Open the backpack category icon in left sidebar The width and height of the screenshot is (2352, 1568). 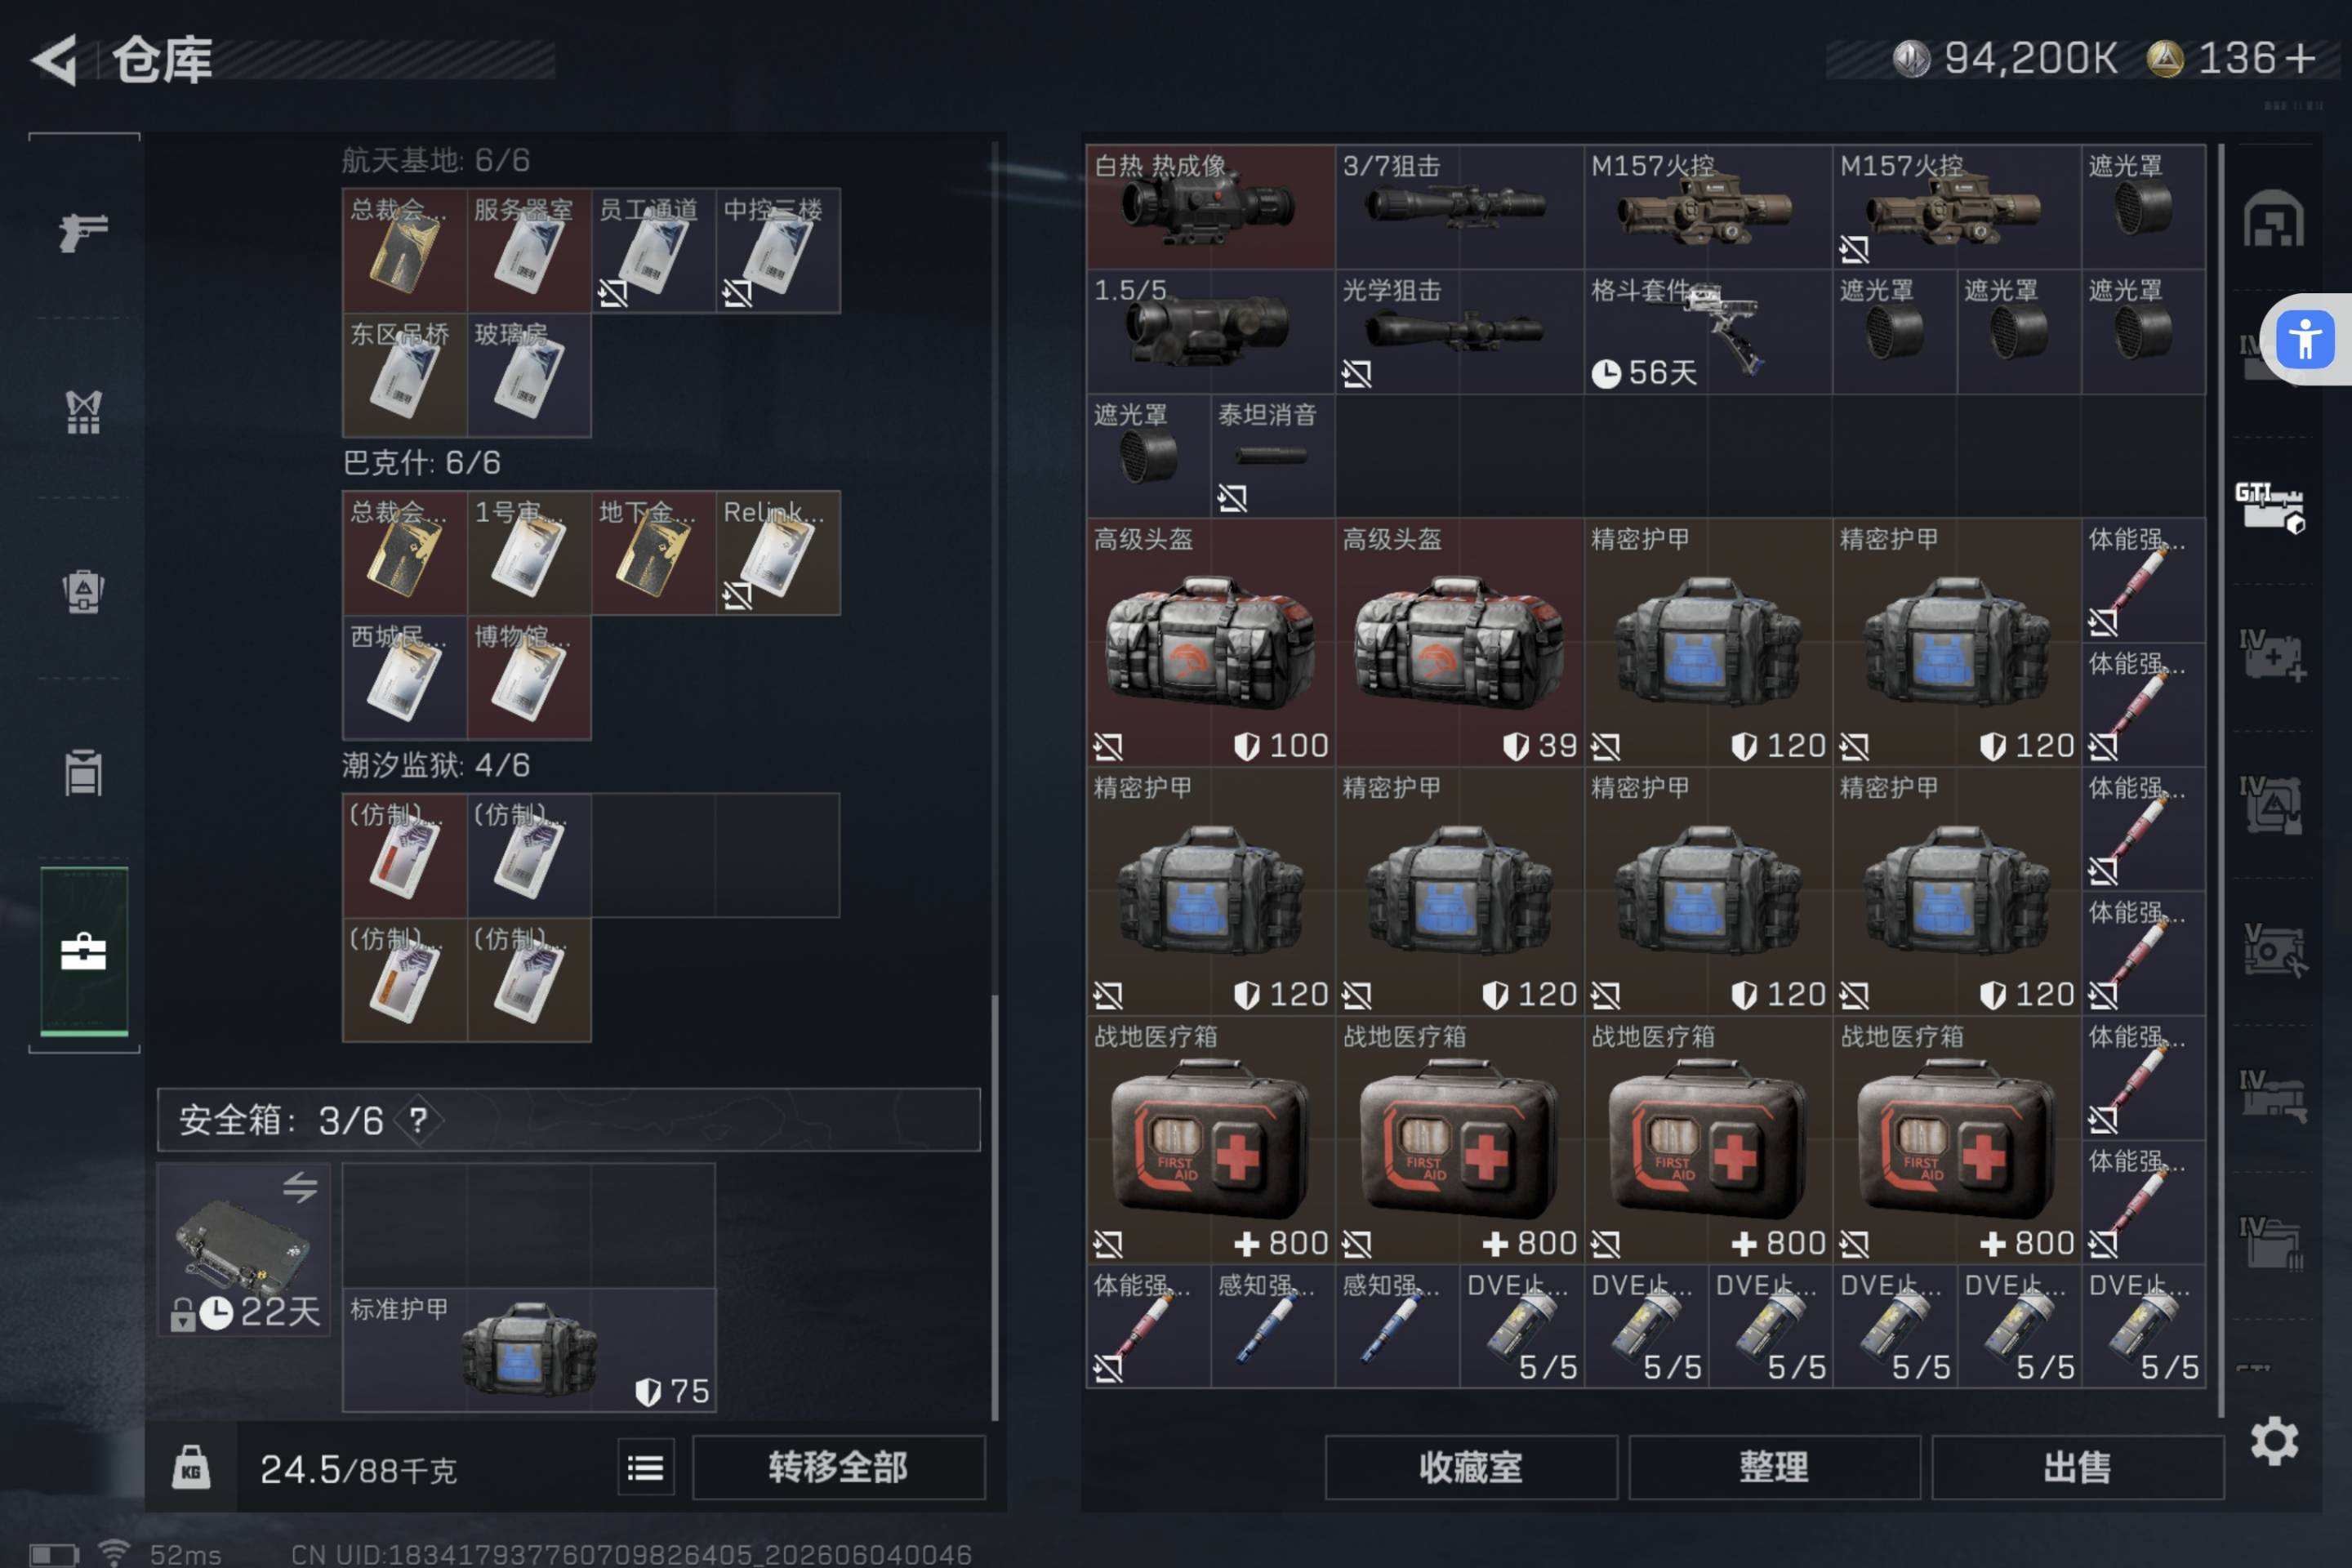click(x=83, y=591)
